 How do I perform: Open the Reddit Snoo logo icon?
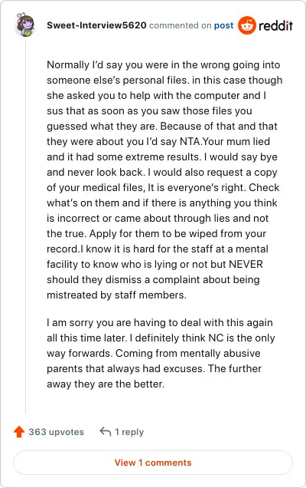point(247,25)
